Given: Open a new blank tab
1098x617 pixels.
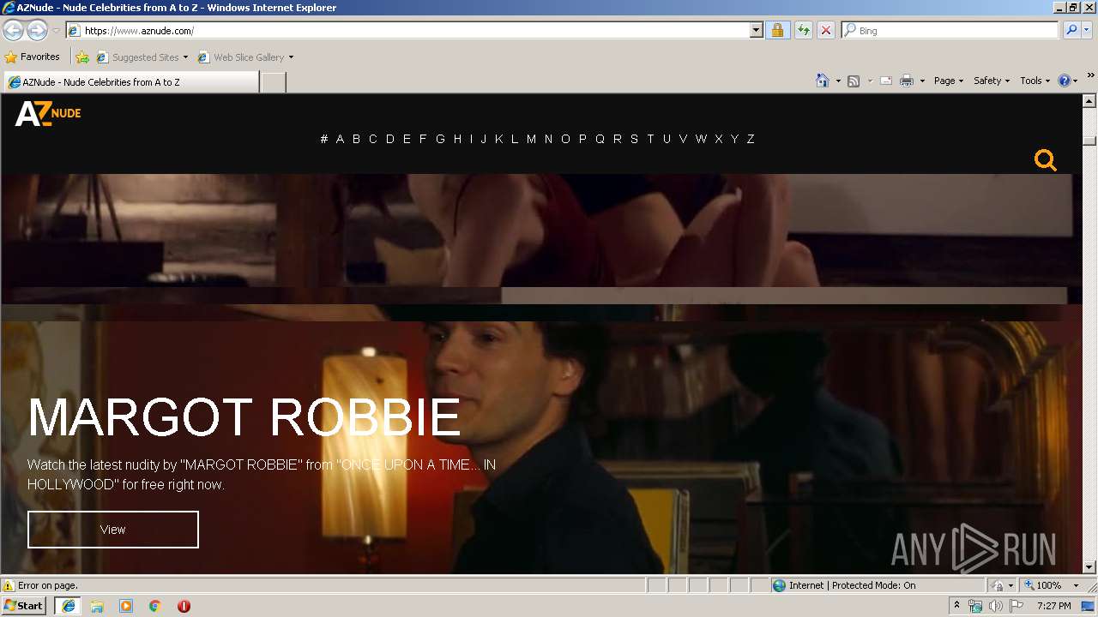Looking at the screenshot, I should (x=273, y=82).
